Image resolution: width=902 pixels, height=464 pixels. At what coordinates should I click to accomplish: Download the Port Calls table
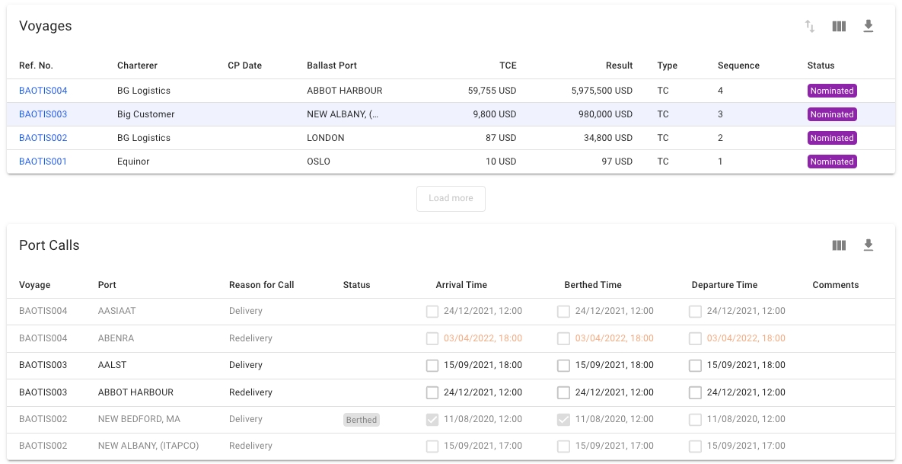(869, 245)
